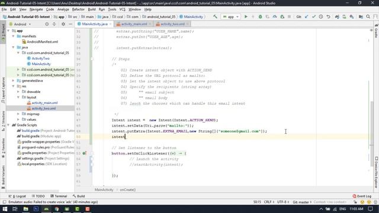Open Project panel settings gear
The width and height of the screenshot is (379, 213).
coord(63,24)
